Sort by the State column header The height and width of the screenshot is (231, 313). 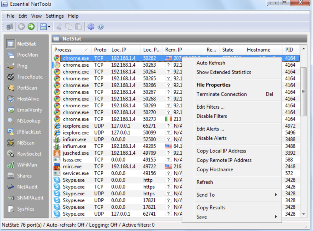232,49
